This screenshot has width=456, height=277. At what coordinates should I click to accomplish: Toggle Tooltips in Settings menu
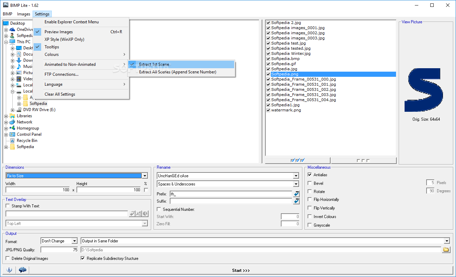click(x=81, y=47)
